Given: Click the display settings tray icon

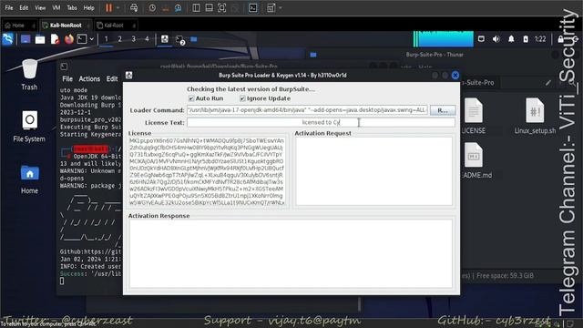Looking at the screenshot, I should pyautogui.click(x=481, y=39).
